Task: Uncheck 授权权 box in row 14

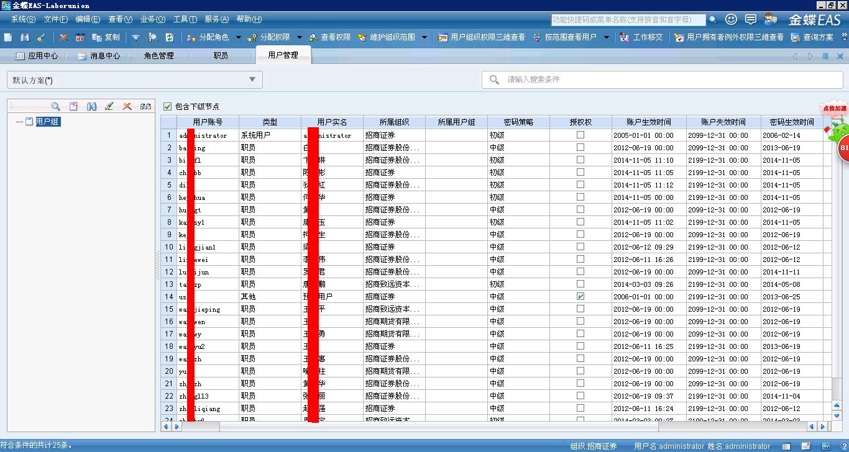Action: pos(581,296)
